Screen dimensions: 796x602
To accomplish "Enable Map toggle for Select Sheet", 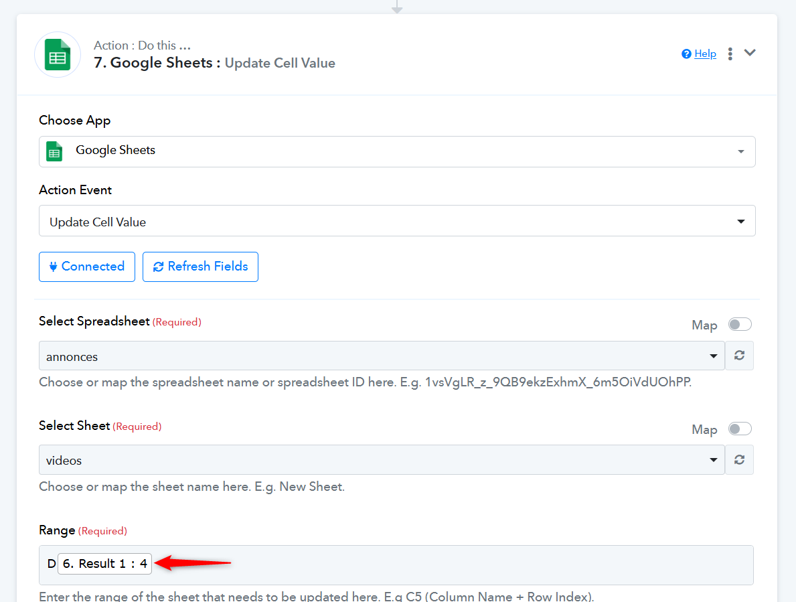I will (740, 429).
